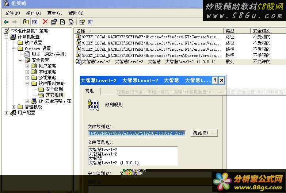Expand the 管理模板 tree node
The image size is (286, 193).
(13, 107)
